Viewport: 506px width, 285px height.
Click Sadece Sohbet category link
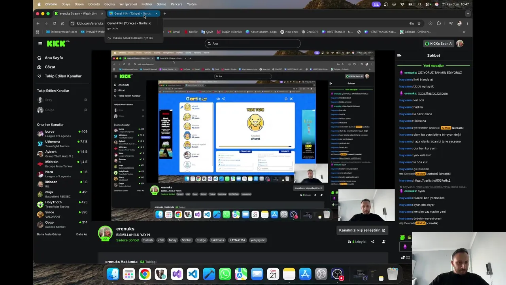pos(128,240)
